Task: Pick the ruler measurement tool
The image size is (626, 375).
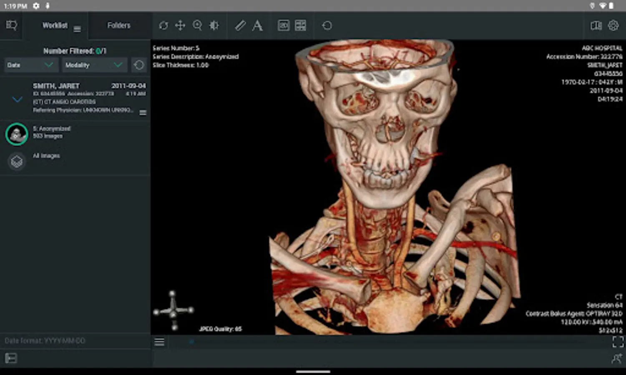Action: (x=240, y=26)
